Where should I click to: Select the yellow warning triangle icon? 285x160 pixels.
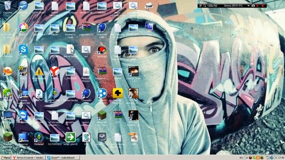pos(39,72)
